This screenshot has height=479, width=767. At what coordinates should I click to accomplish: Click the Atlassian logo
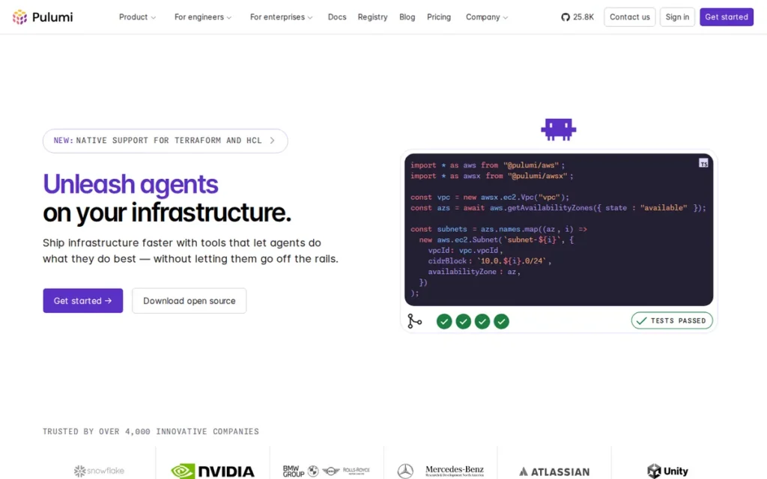coord(554,472)
